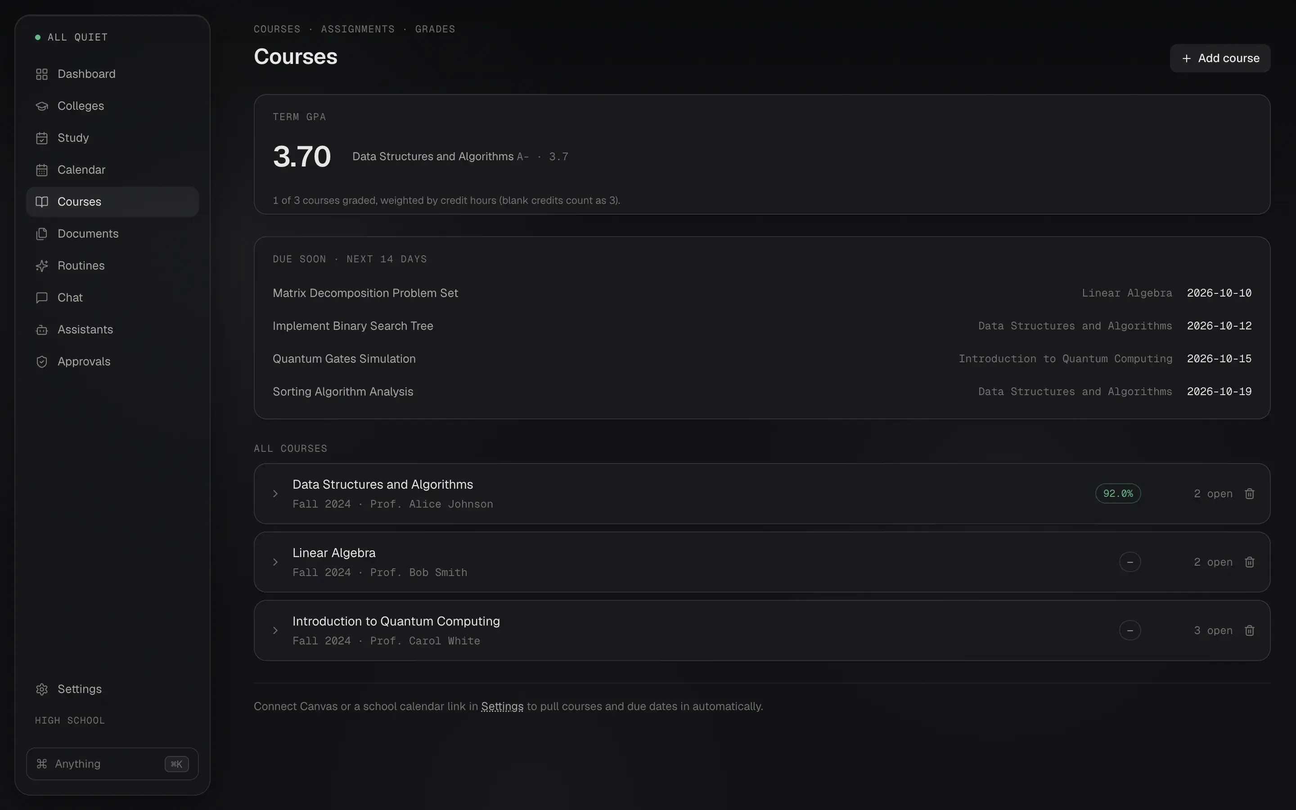Click 'Prof. Alice Johnson' subtitle text
This screenshot has height=810, width=1296.
(432, 504)
